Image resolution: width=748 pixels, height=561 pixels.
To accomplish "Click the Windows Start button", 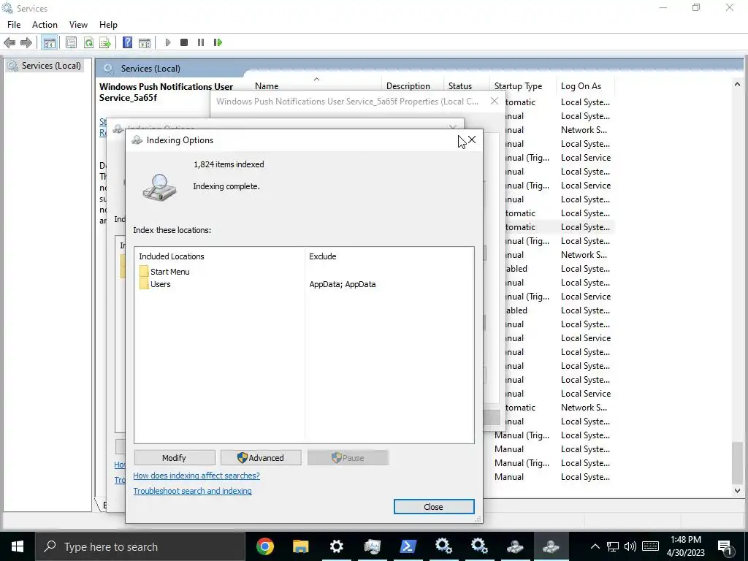I will coord(18,546).
